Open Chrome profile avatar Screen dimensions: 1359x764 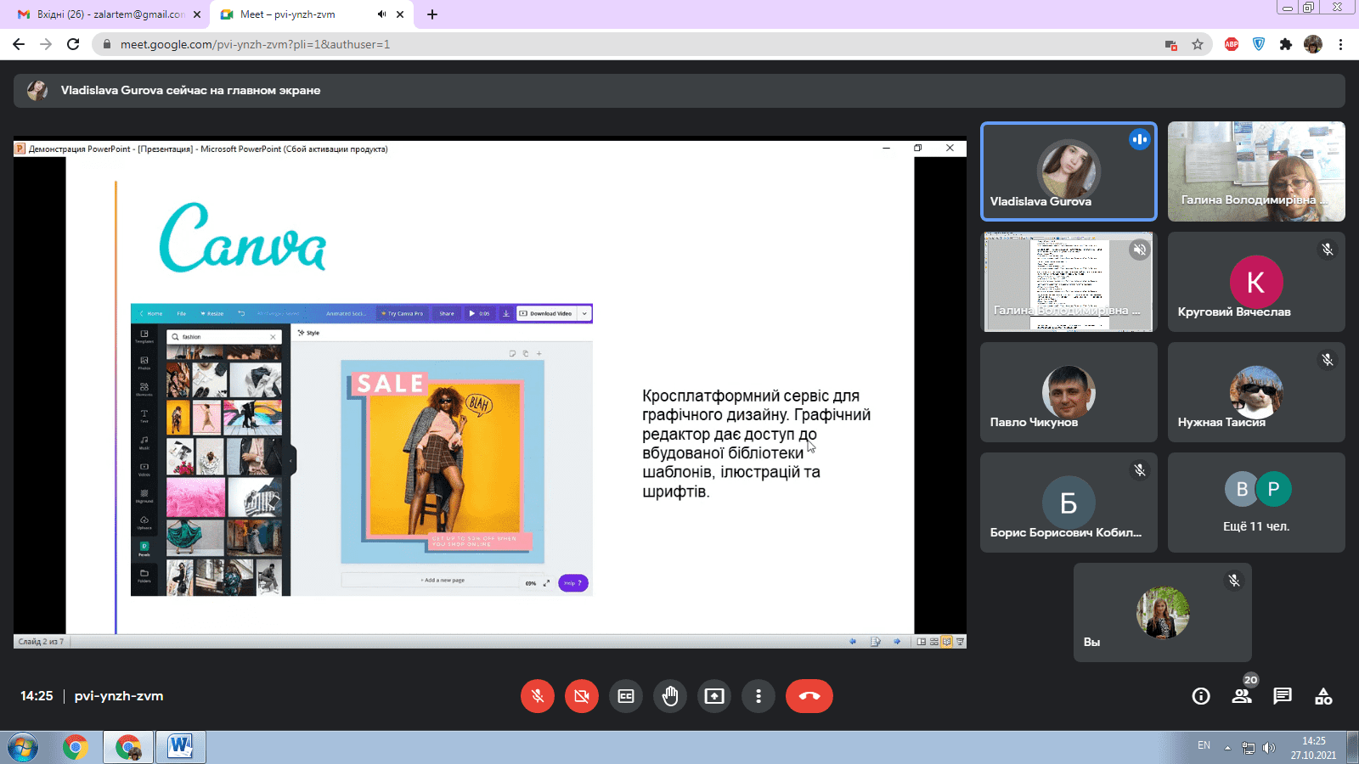1313,44
